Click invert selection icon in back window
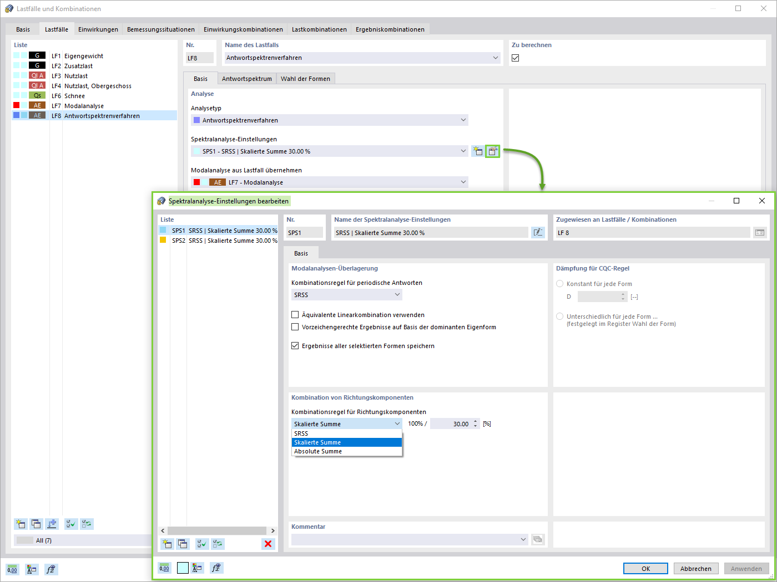 (87, 524)
